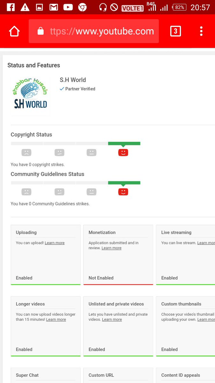Click the Enabled status in Live streaming card

(x=169, y=278)
